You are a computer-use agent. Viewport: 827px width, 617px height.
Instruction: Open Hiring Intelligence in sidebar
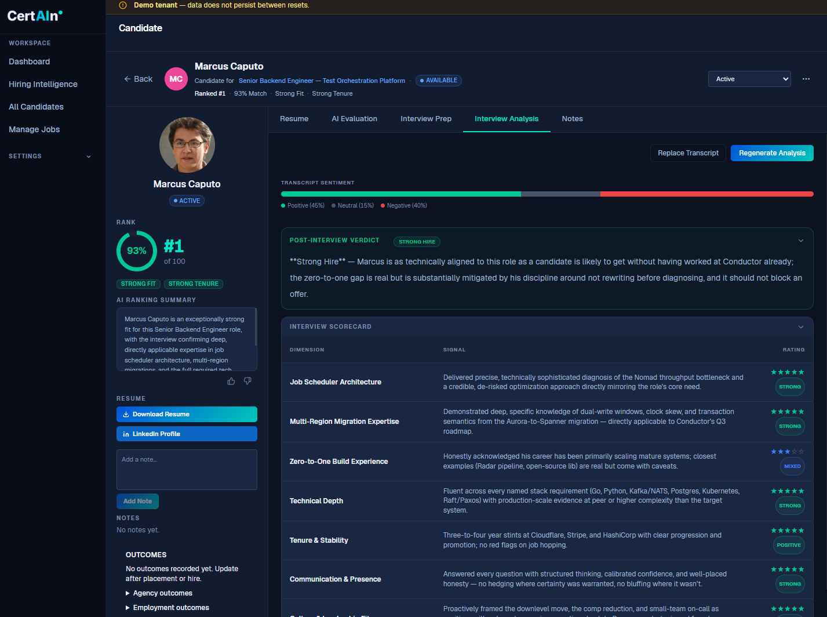43,84
